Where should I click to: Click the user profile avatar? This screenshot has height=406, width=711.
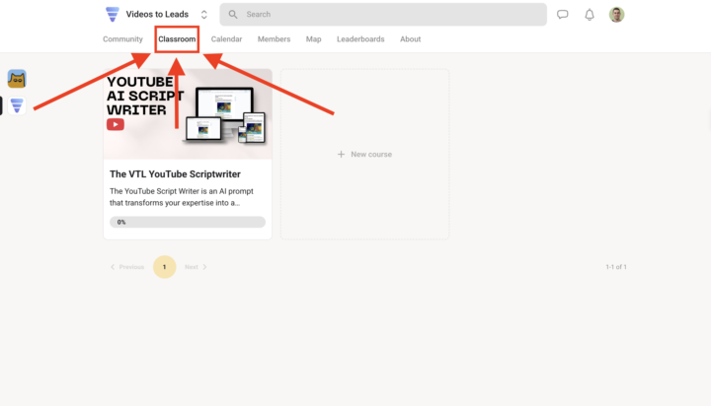click(617, 15)
